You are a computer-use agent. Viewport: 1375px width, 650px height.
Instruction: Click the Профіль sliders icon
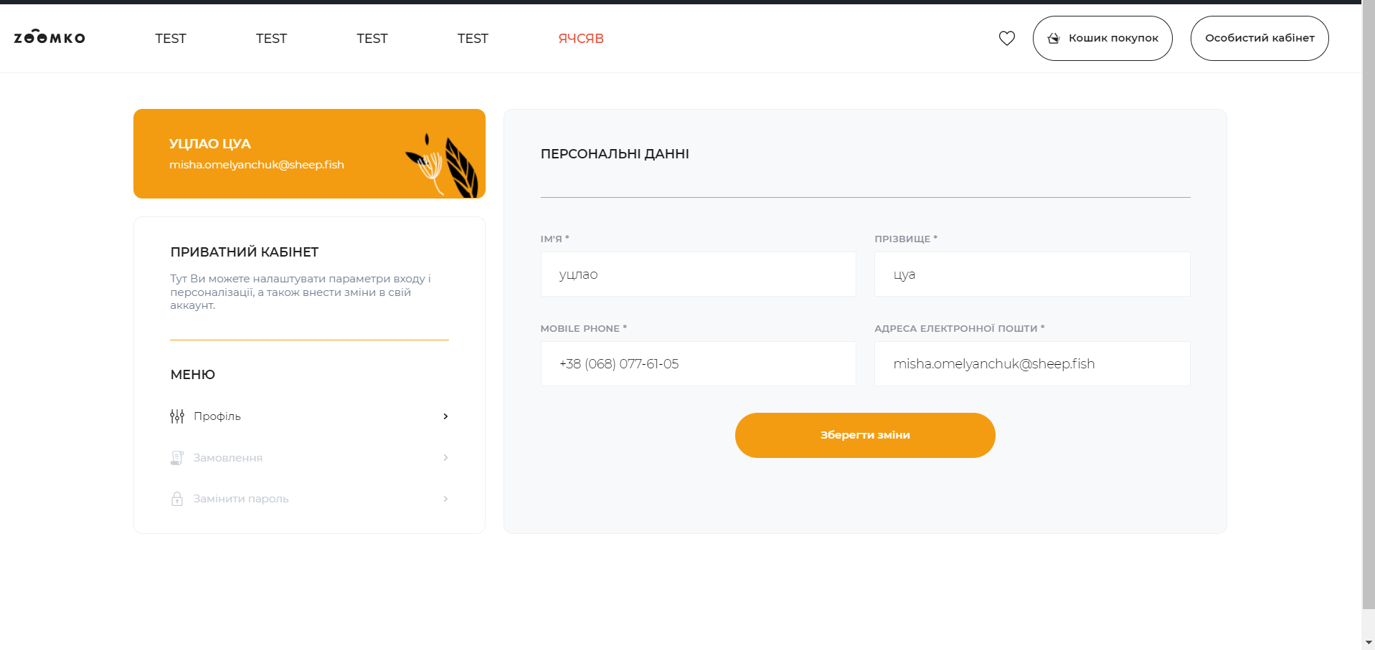click(177, 416)
